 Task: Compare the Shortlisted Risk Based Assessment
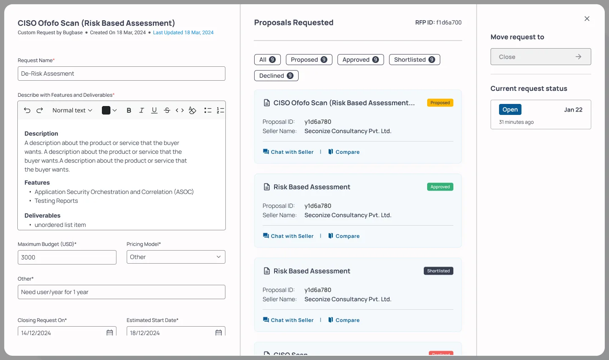(x=344, y=320)
